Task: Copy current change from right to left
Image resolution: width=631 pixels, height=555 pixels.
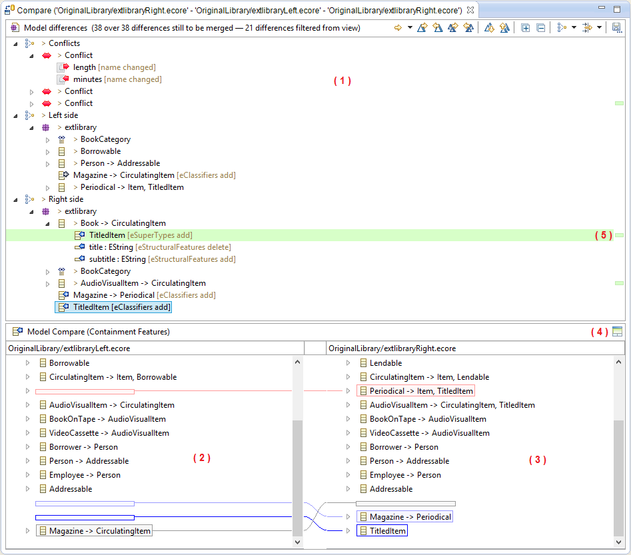Action: click(x=437, y=27)
